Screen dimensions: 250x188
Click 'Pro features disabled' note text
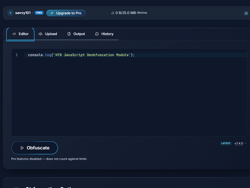coord(49,159)
